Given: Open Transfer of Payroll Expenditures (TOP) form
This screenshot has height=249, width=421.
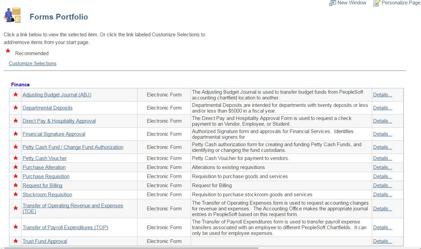Looking at the screenshot, I should (65, 227).
